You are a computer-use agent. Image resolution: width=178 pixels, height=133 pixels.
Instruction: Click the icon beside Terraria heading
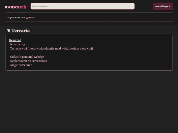(x=9, y=31)
